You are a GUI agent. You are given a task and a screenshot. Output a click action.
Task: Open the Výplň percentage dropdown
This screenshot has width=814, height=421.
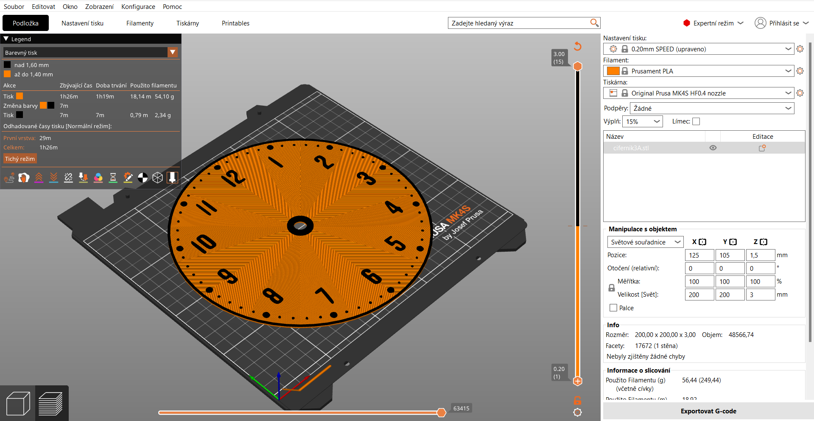coord(642,121)
